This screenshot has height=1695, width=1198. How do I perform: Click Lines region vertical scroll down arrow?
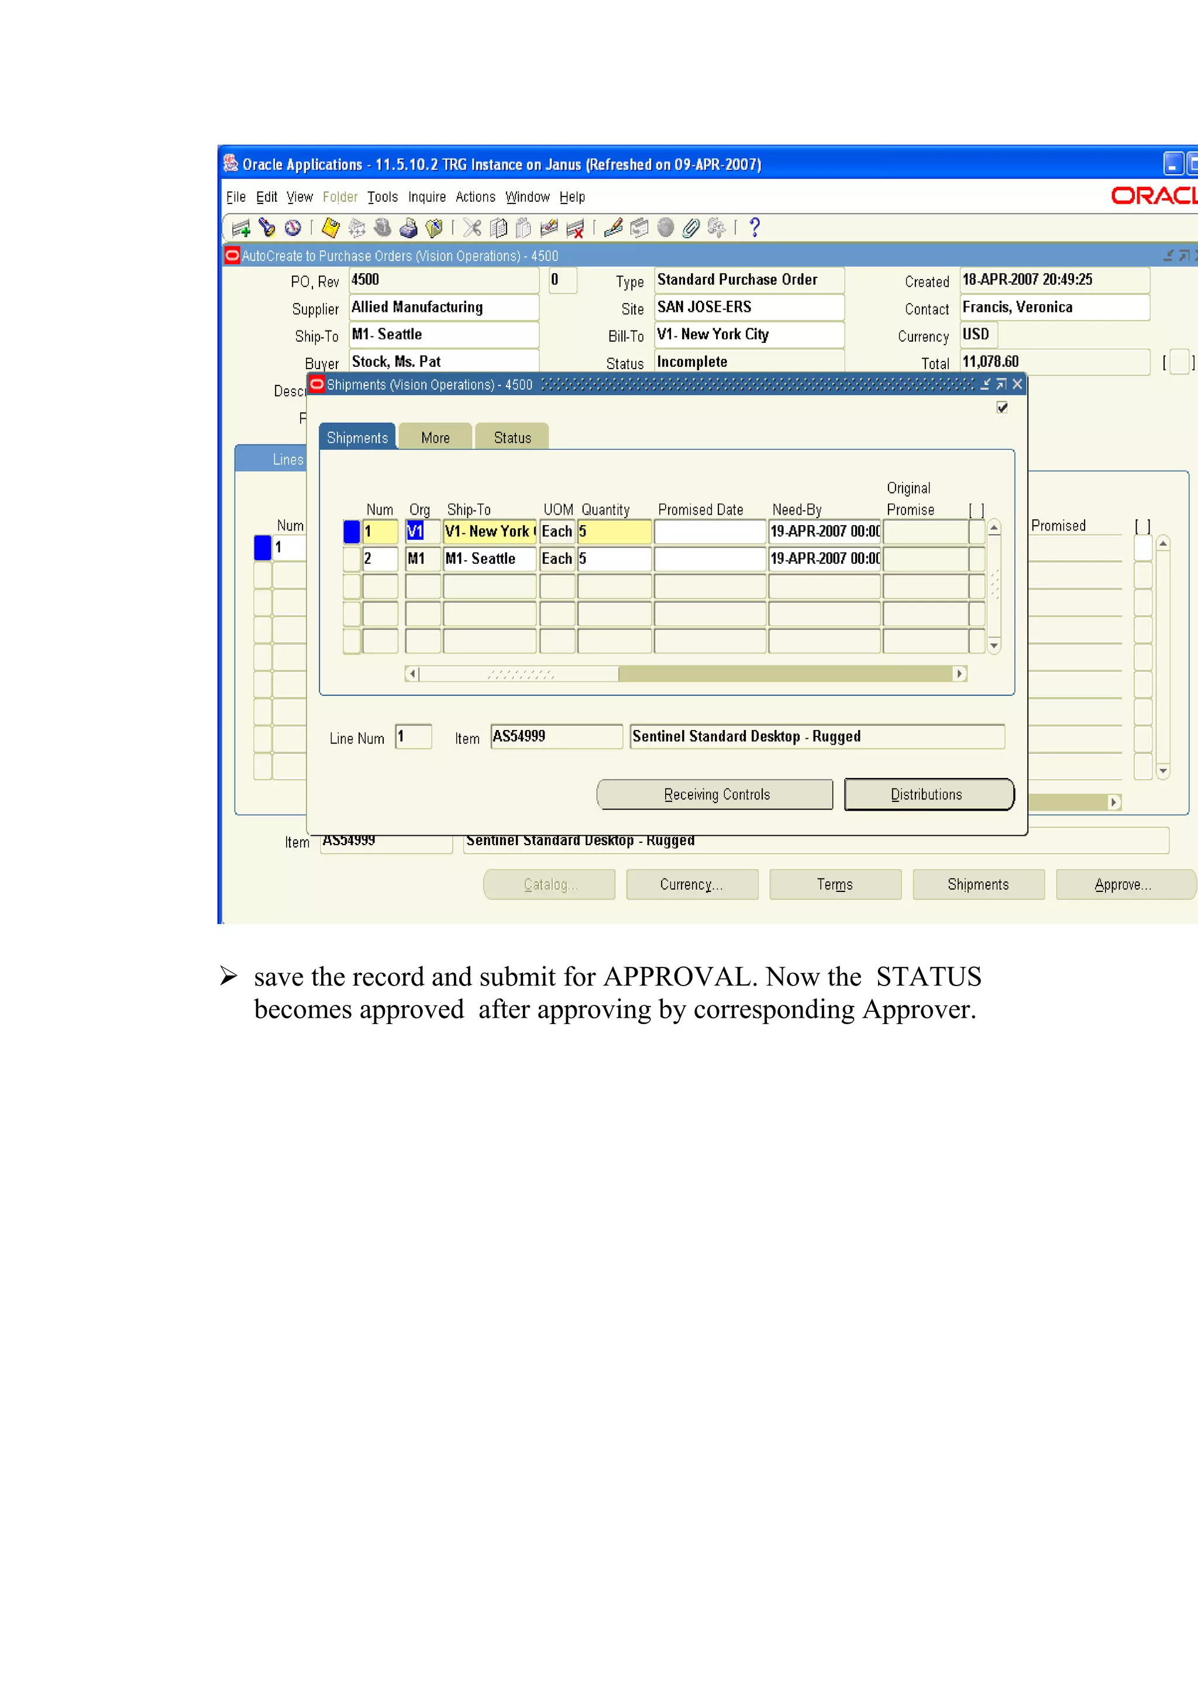point(1163,771)
